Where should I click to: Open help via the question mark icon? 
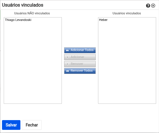pos(148,6)
